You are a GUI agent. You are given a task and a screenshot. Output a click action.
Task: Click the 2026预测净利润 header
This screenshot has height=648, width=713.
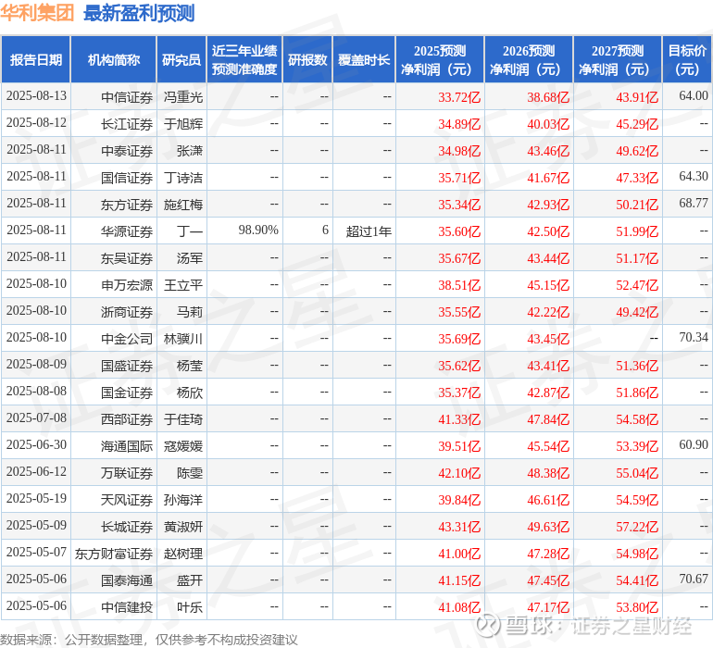click(529, 59)
